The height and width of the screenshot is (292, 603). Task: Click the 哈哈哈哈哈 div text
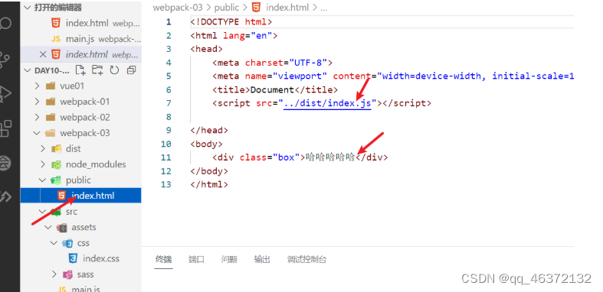point(330,157)
